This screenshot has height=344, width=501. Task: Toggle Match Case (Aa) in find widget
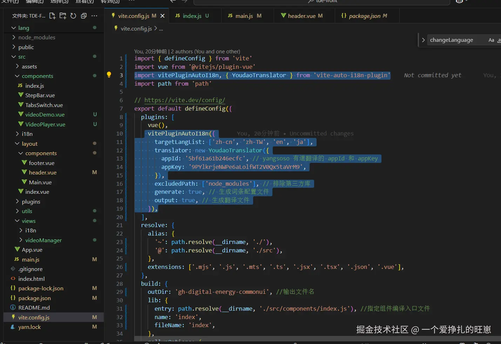coord(491,40)
